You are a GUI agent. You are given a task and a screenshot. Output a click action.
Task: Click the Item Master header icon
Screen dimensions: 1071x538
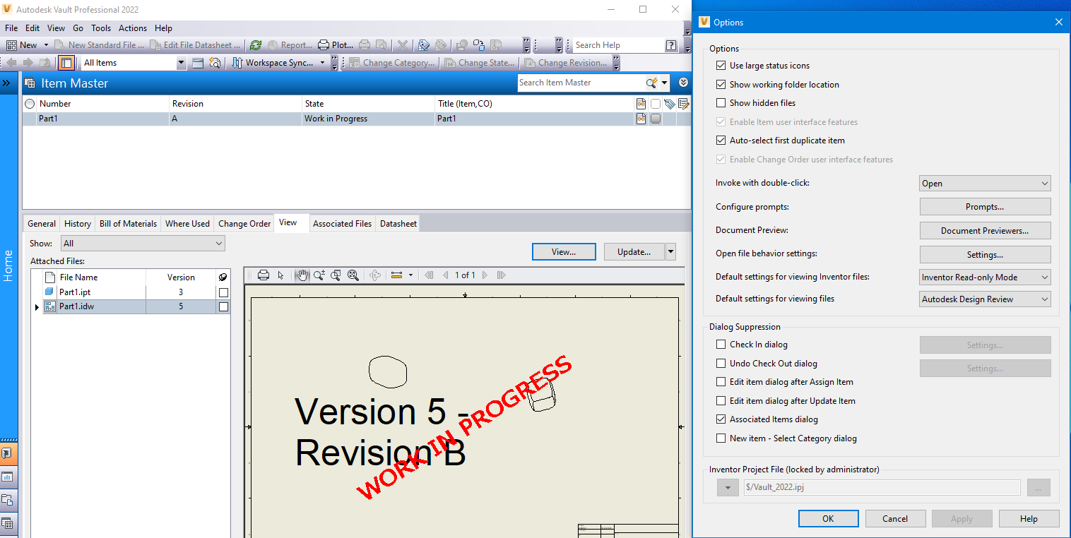(x=30, y=83)
